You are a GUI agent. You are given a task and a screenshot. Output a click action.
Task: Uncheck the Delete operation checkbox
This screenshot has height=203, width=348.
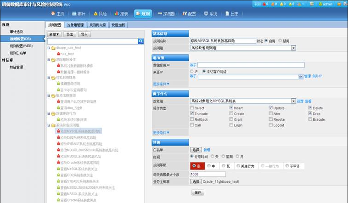[x=310, y=108]
